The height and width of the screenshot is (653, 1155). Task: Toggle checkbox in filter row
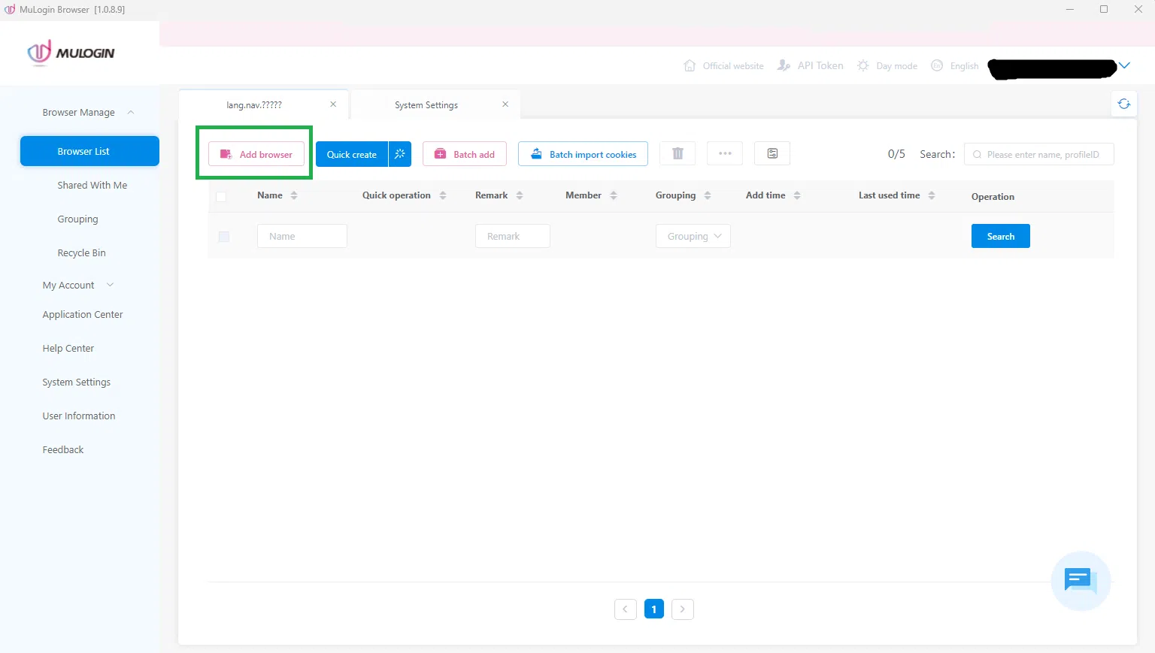223,237
